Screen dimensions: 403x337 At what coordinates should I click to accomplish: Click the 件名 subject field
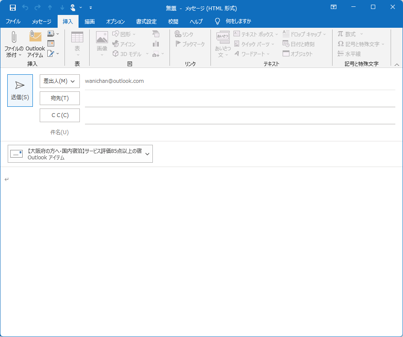[x=240, y=132]
